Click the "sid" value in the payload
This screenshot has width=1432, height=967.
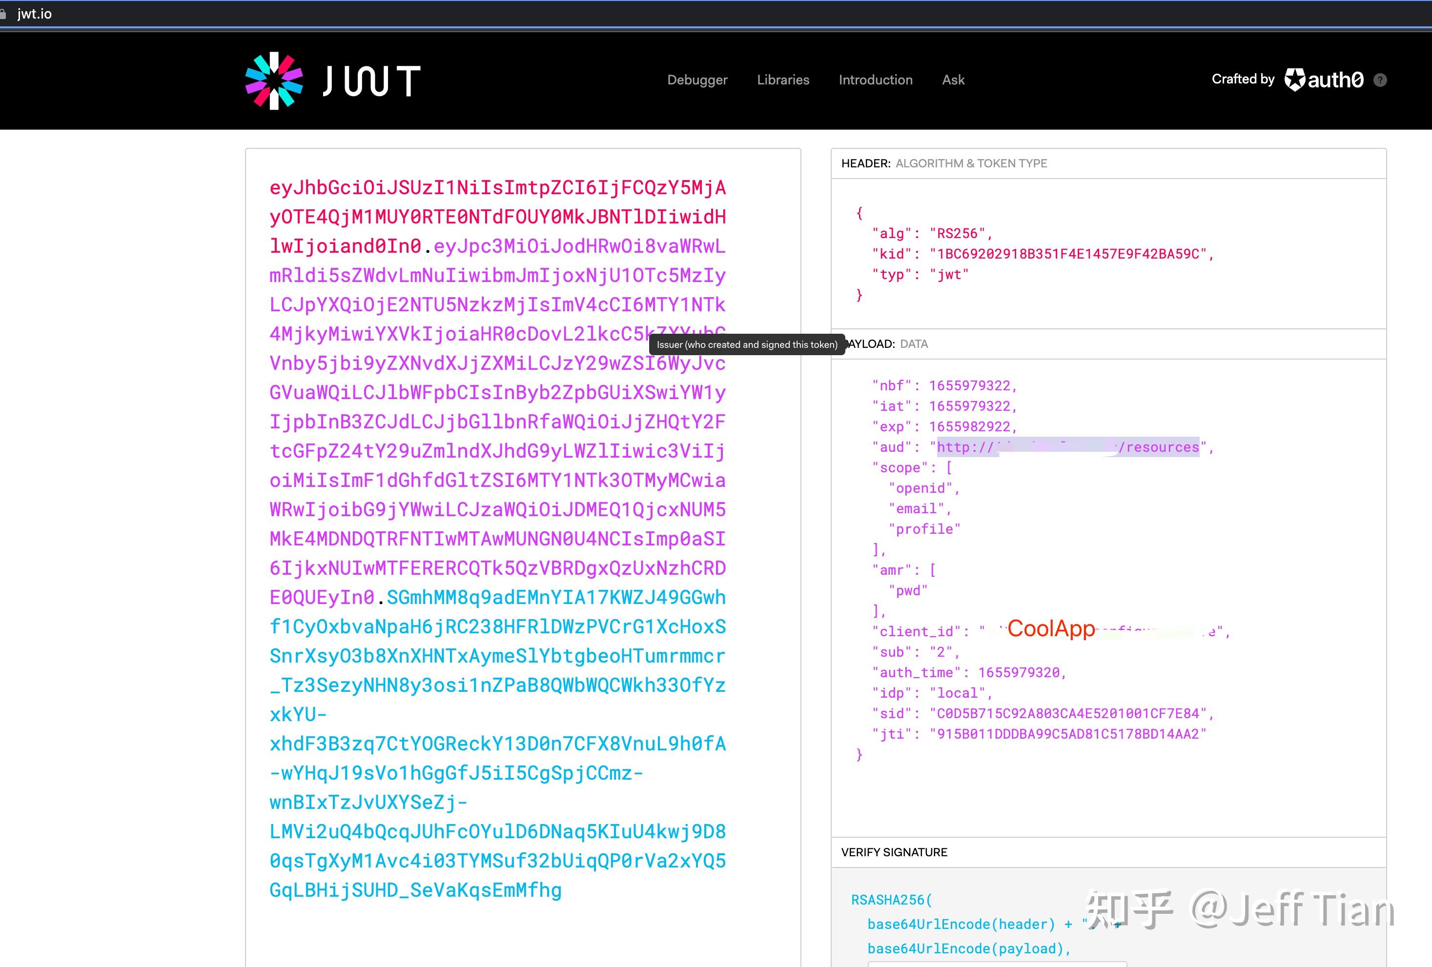point(1068,714)
